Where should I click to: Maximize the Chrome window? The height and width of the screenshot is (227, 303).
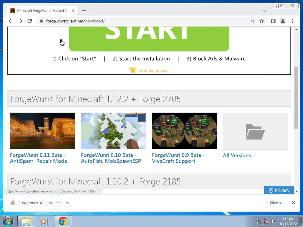[282, 6]
